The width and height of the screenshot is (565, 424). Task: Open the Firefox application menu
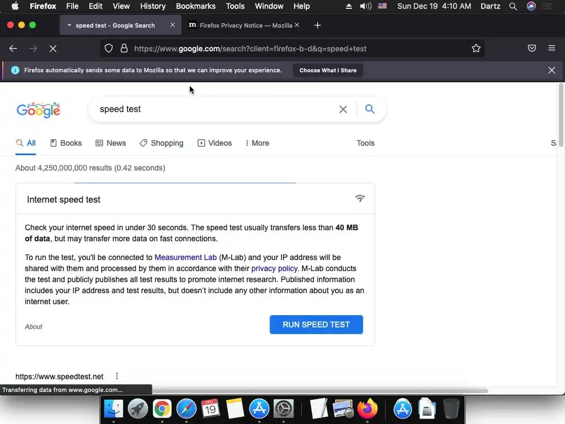point(43,6)
